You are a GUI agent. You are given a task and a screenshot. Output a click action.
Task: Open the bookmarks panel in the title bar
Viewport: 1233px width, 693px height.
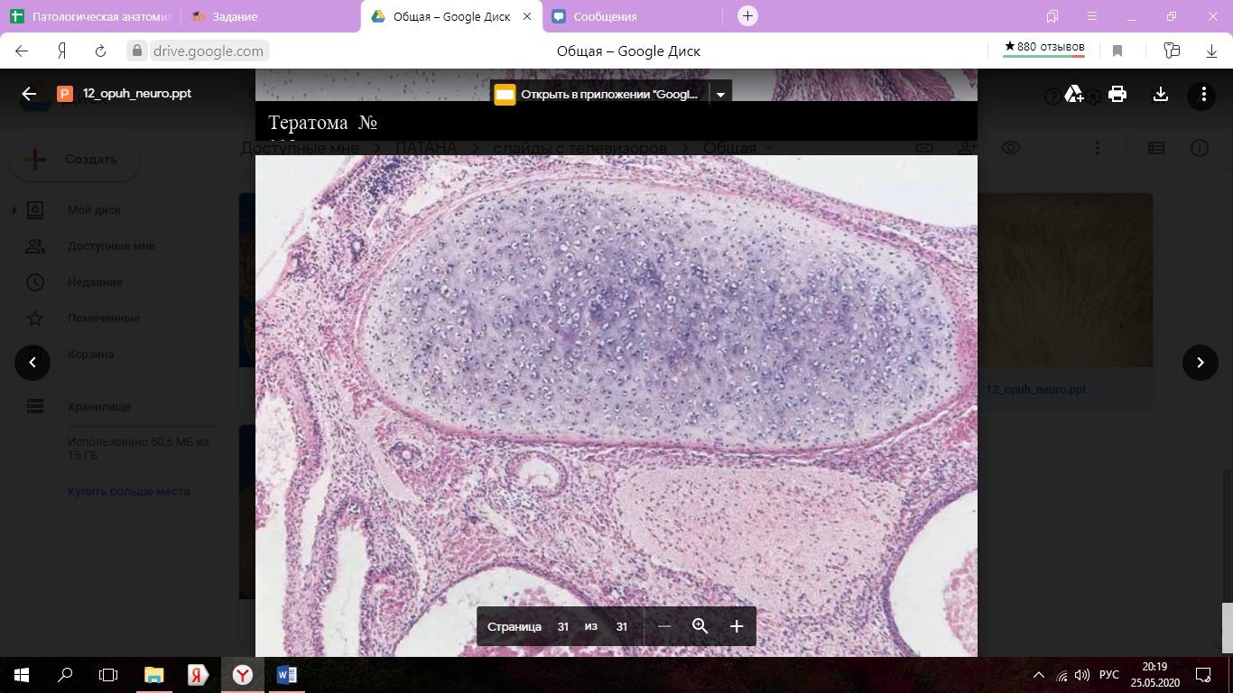[x=1052, y=16]
